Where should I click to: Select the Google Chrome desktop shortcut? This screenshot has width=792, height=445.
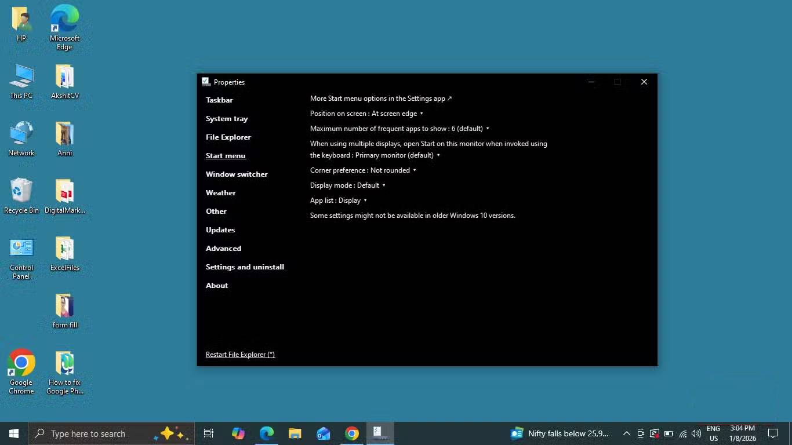point(21,372)
